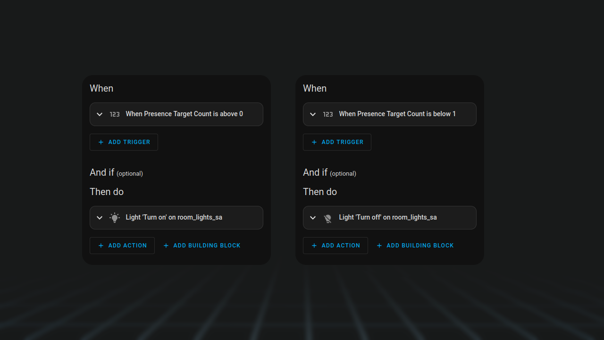Viewport: 604px width, 340px height.
Task: Click the plus icon beside the turn-on Add Action
Action: coord(101,246)
